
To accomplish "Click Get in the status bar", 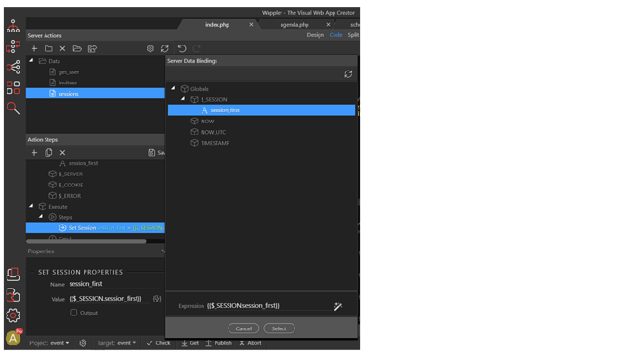I will (x=190, y=343).
